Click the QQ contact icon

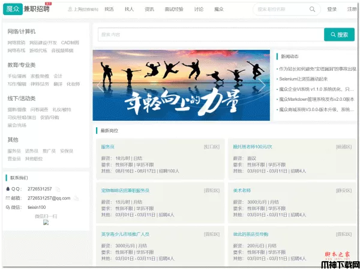[x=9, y=189]
